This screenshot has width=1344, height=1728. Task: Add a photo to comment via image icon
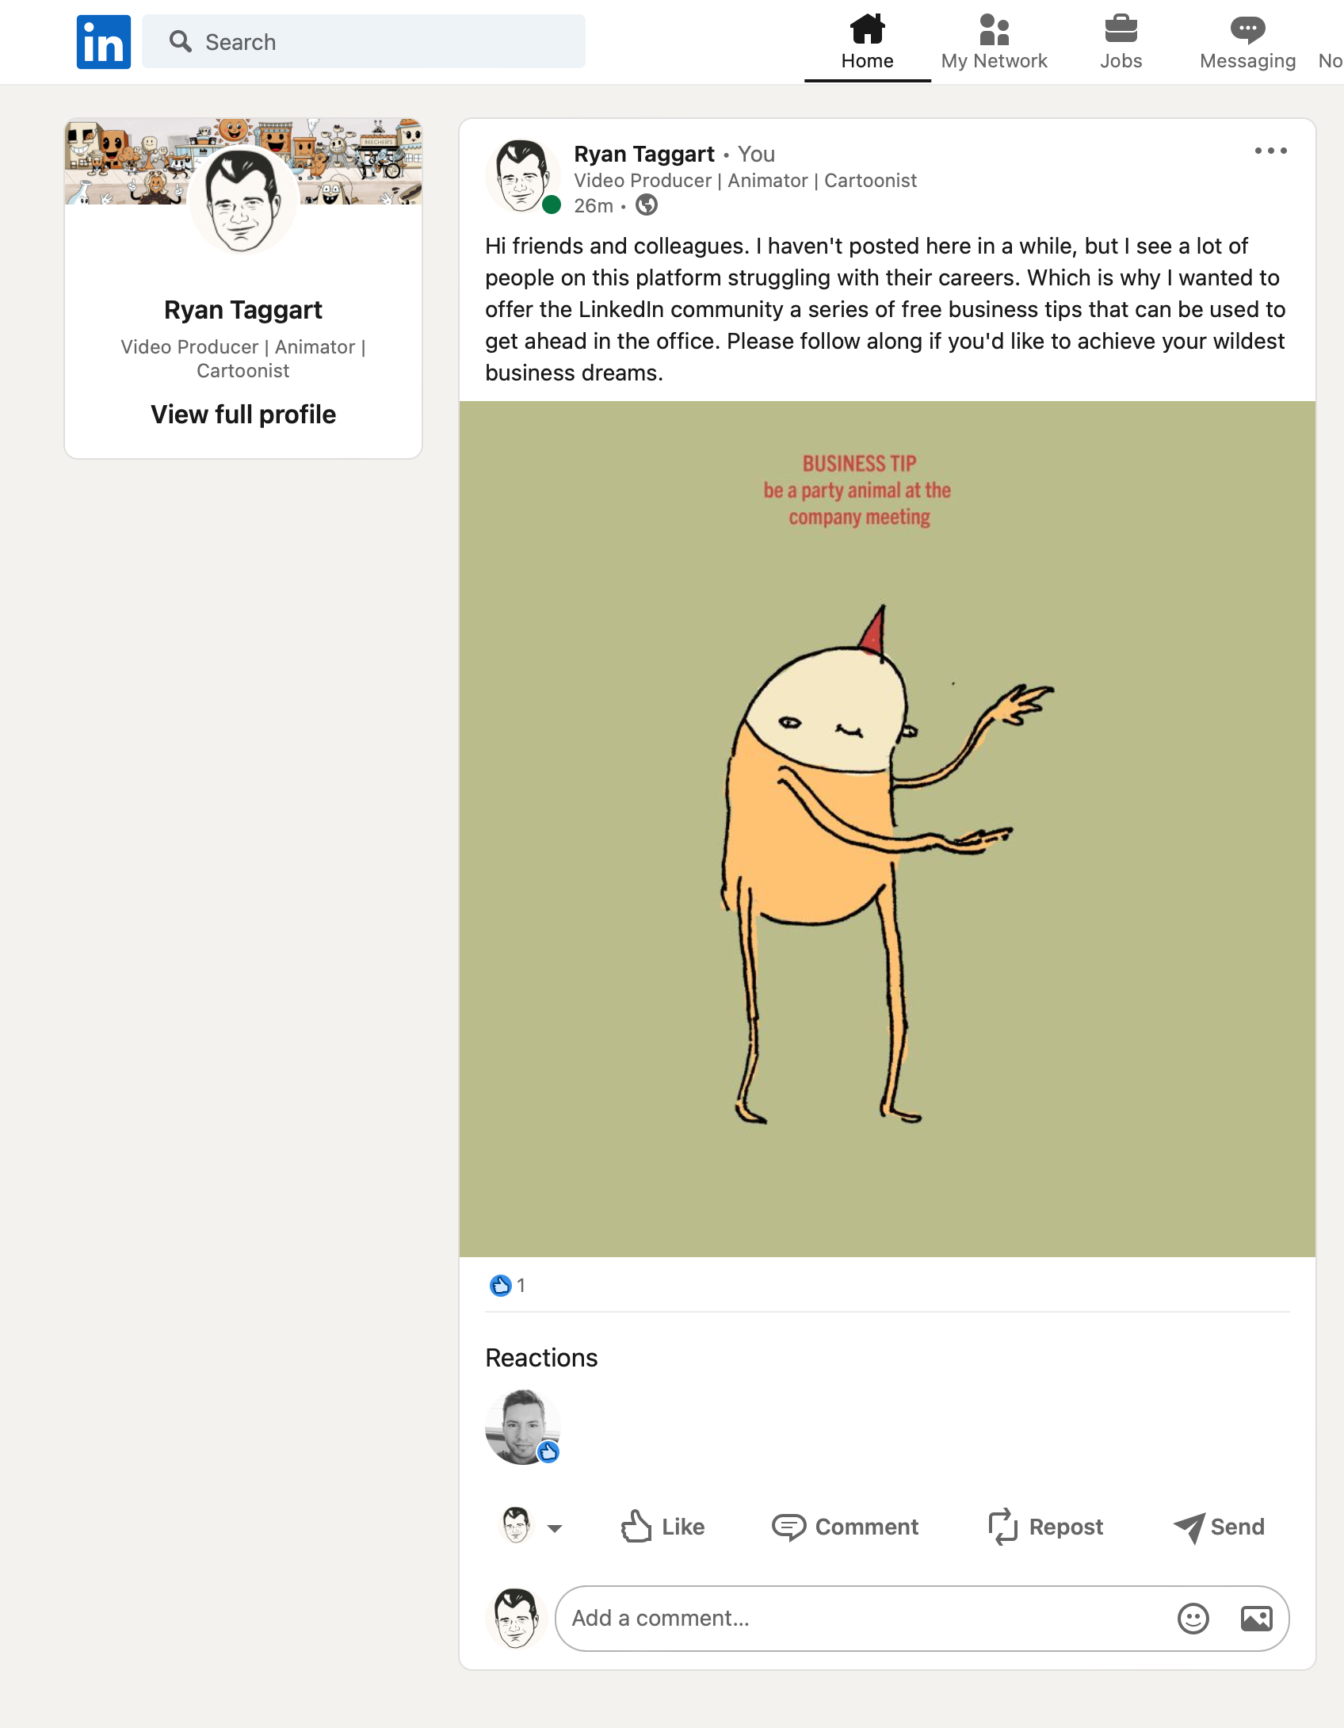[x=1256, y=1619]
